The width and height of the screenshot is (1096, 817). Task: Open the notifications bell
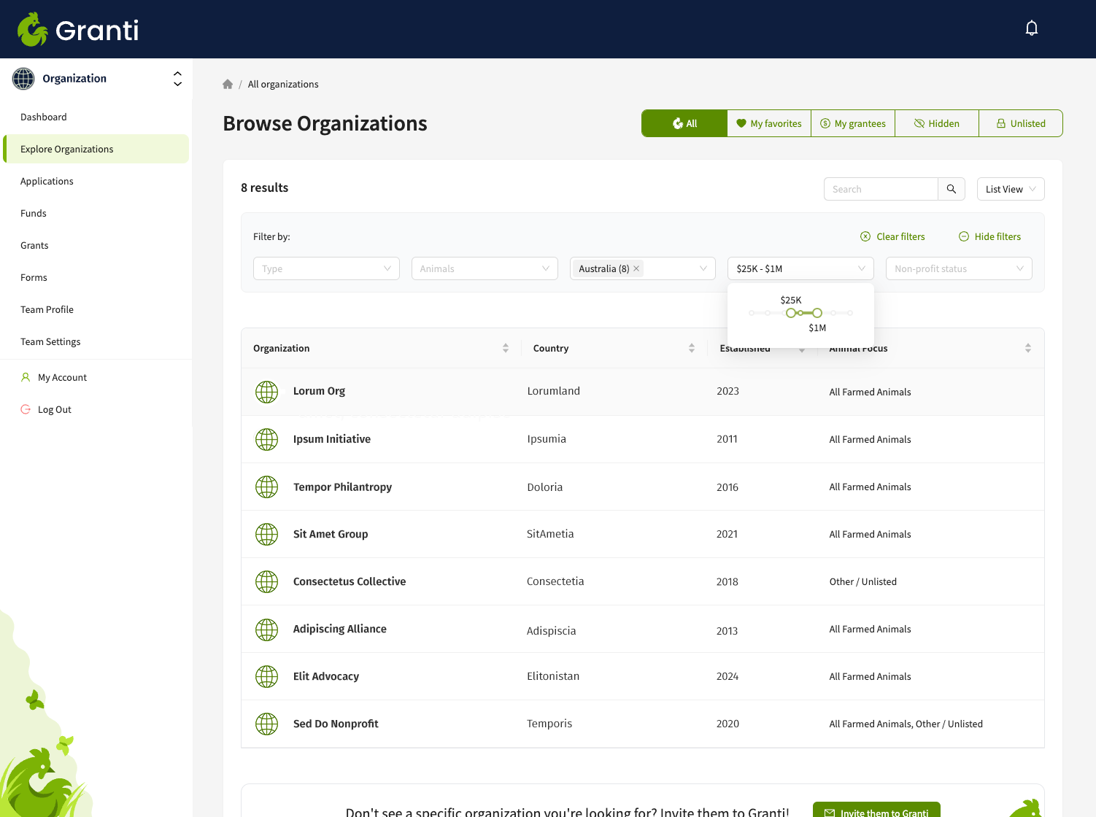point(1032,27)
